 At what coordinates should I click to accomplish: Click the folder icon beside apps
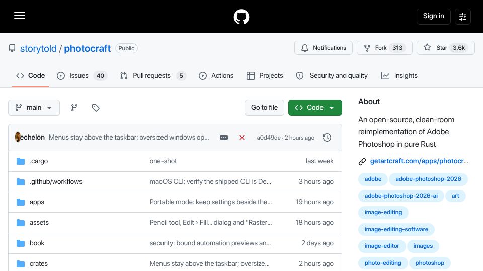point(20,202)
